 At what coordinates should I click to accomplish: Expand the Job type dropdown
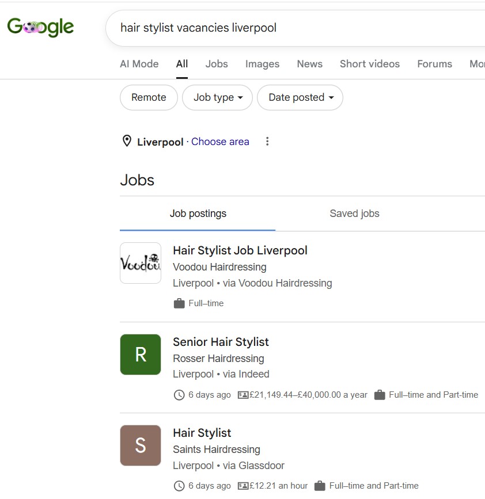(x=218, y=97)
